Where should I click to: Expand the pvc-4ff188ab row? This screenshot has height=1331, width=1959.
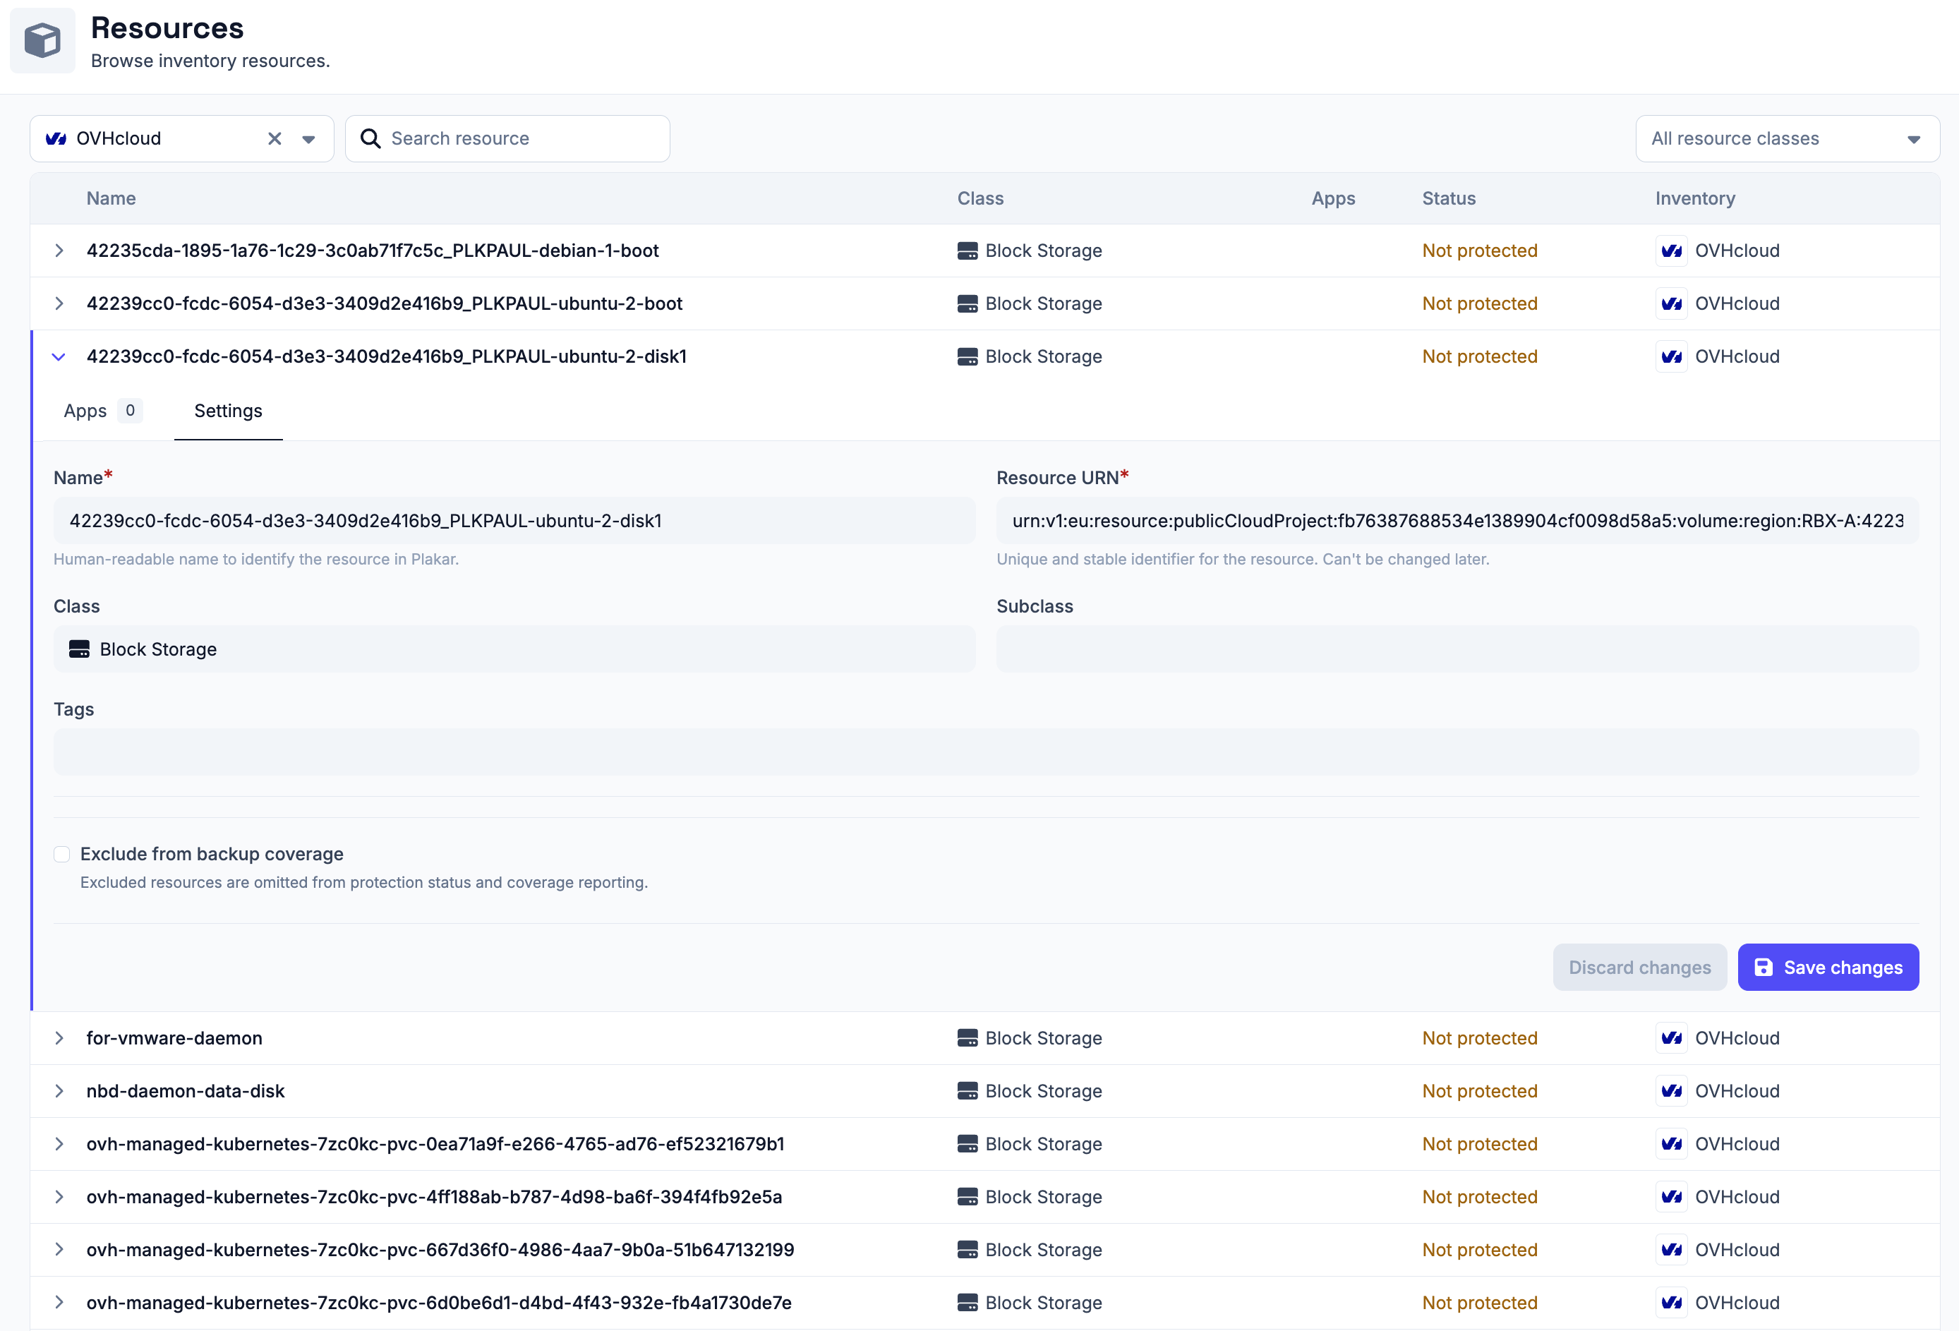coord(59,1197)
